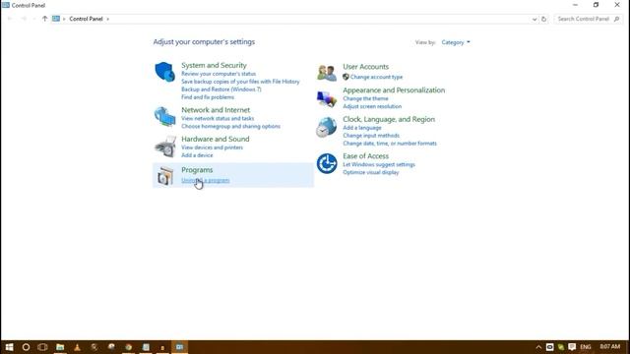Viewport: 630px width, 354px height.
Task: Click Choose homegroup and sharing options
Action: coord(230,126)
